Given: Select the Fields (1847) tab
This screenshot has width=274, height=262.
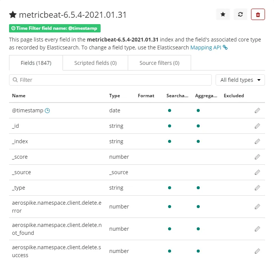Looking at the screenshot, I should coord(36,63).
